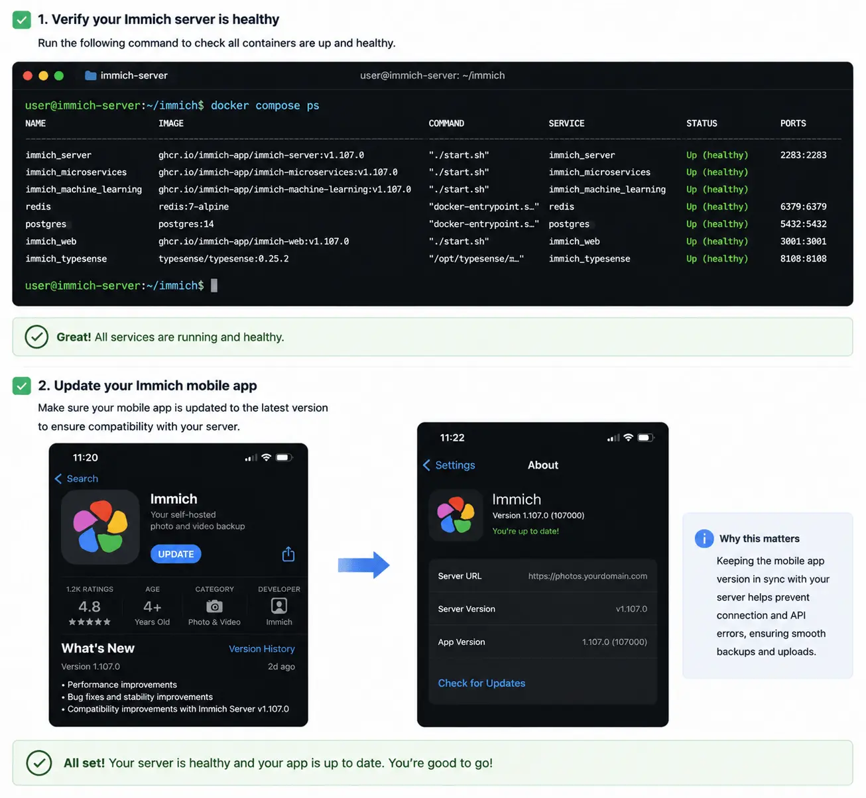Toggle the checkbox beside step 1 heading

(22, 19)
